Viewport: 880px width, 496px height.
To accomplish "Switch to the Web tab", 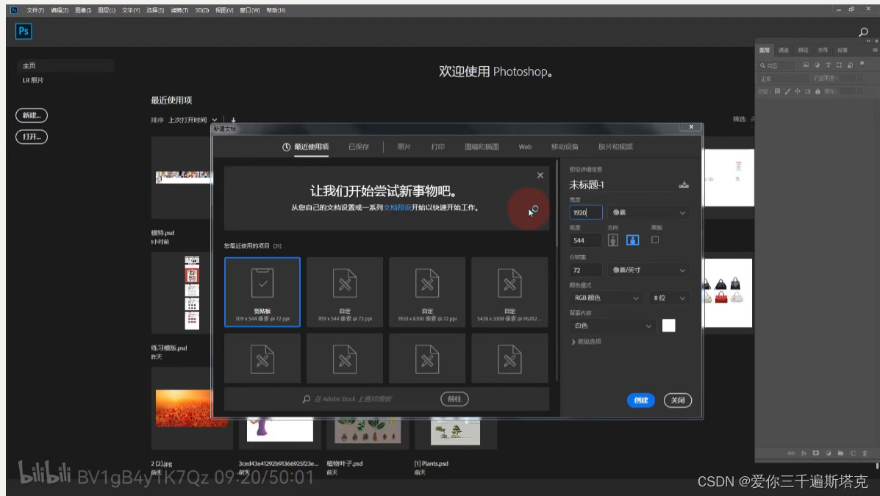I will coord(525,147).
